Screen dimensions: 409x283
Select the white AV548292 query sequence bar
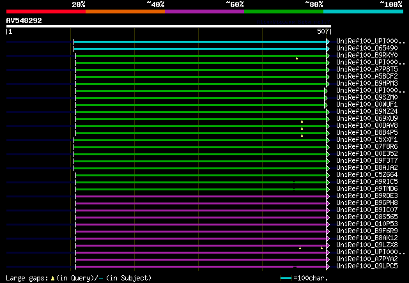[169, 26]
